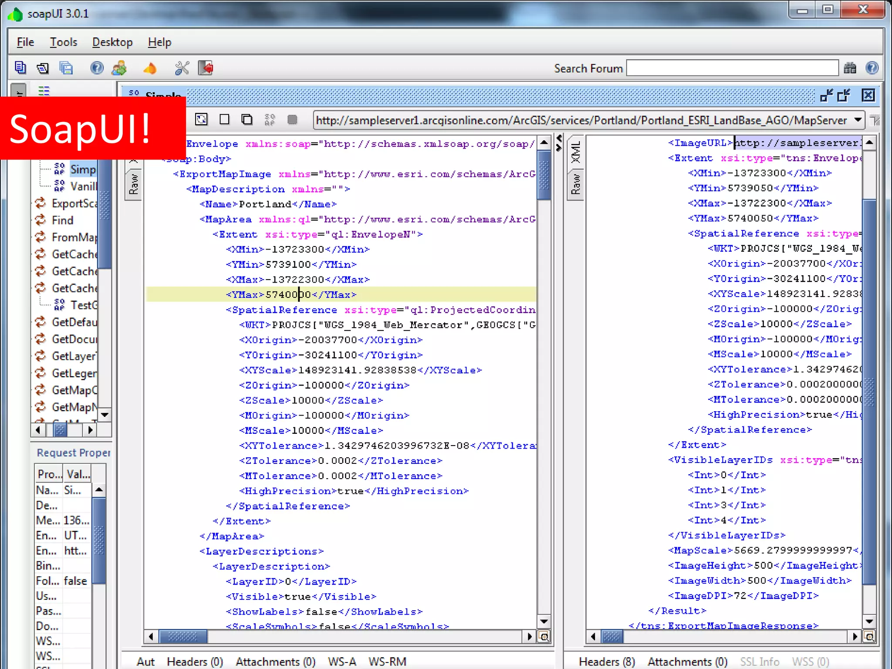Open the response Headers (8) tab
The height and width of the screenshot is (669, 892).
[x=607, y=662]
